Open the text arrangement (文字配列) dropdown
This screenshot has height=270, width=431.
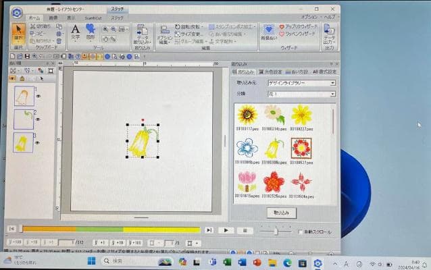(x=223, y=41)
